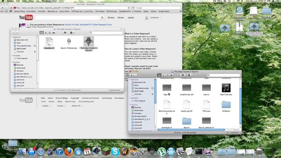Launch Firefox from the Dock

pyautogui.click(x=68, y=151)
